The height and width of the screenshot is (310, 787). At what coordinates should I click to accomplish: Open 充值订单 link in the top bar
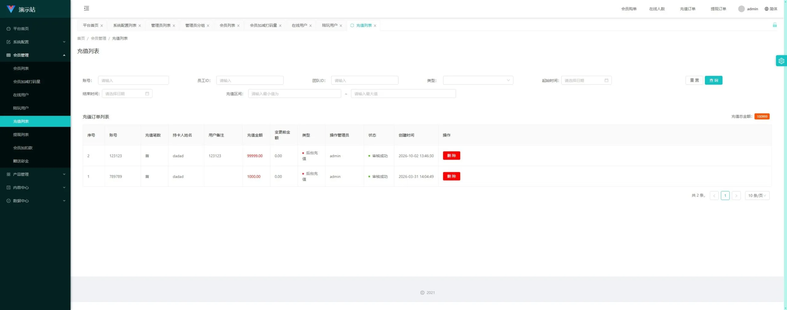[x=687, y=9]
